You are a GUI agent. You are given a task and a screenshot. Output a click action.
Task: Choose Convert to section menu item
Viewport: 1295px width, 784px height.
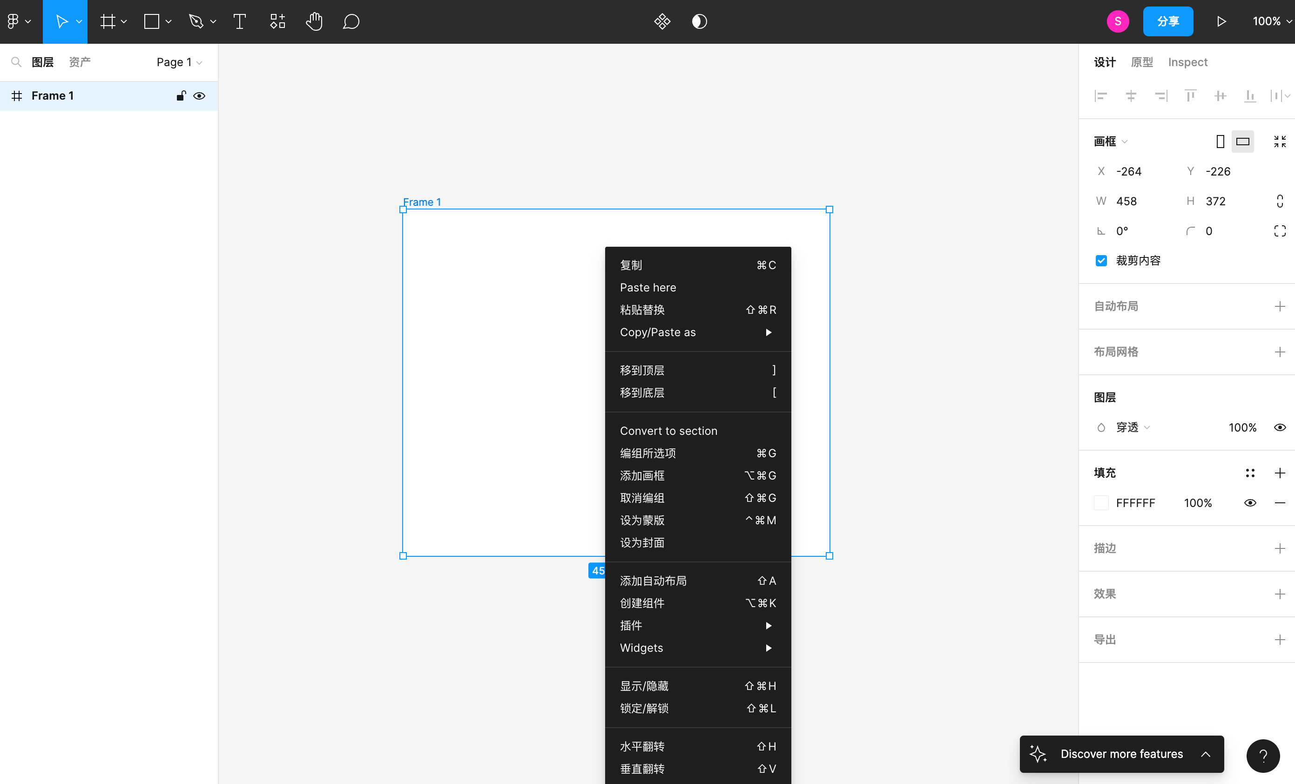[x=698, y=431]
